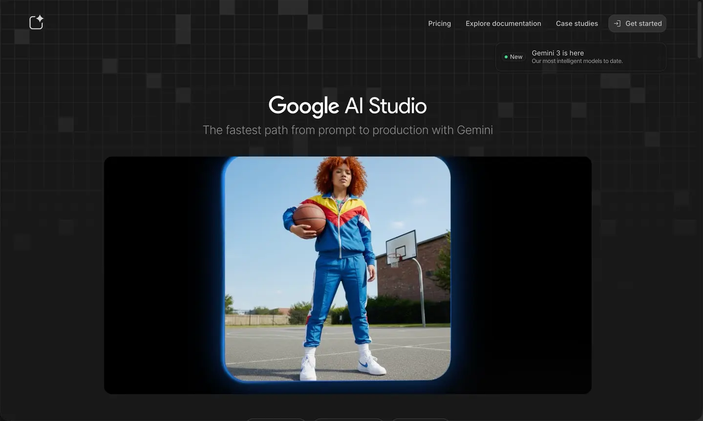The width and height of the screenshot is (703, 421).
Task: Open the Pricing page
Action: point(439,23)
